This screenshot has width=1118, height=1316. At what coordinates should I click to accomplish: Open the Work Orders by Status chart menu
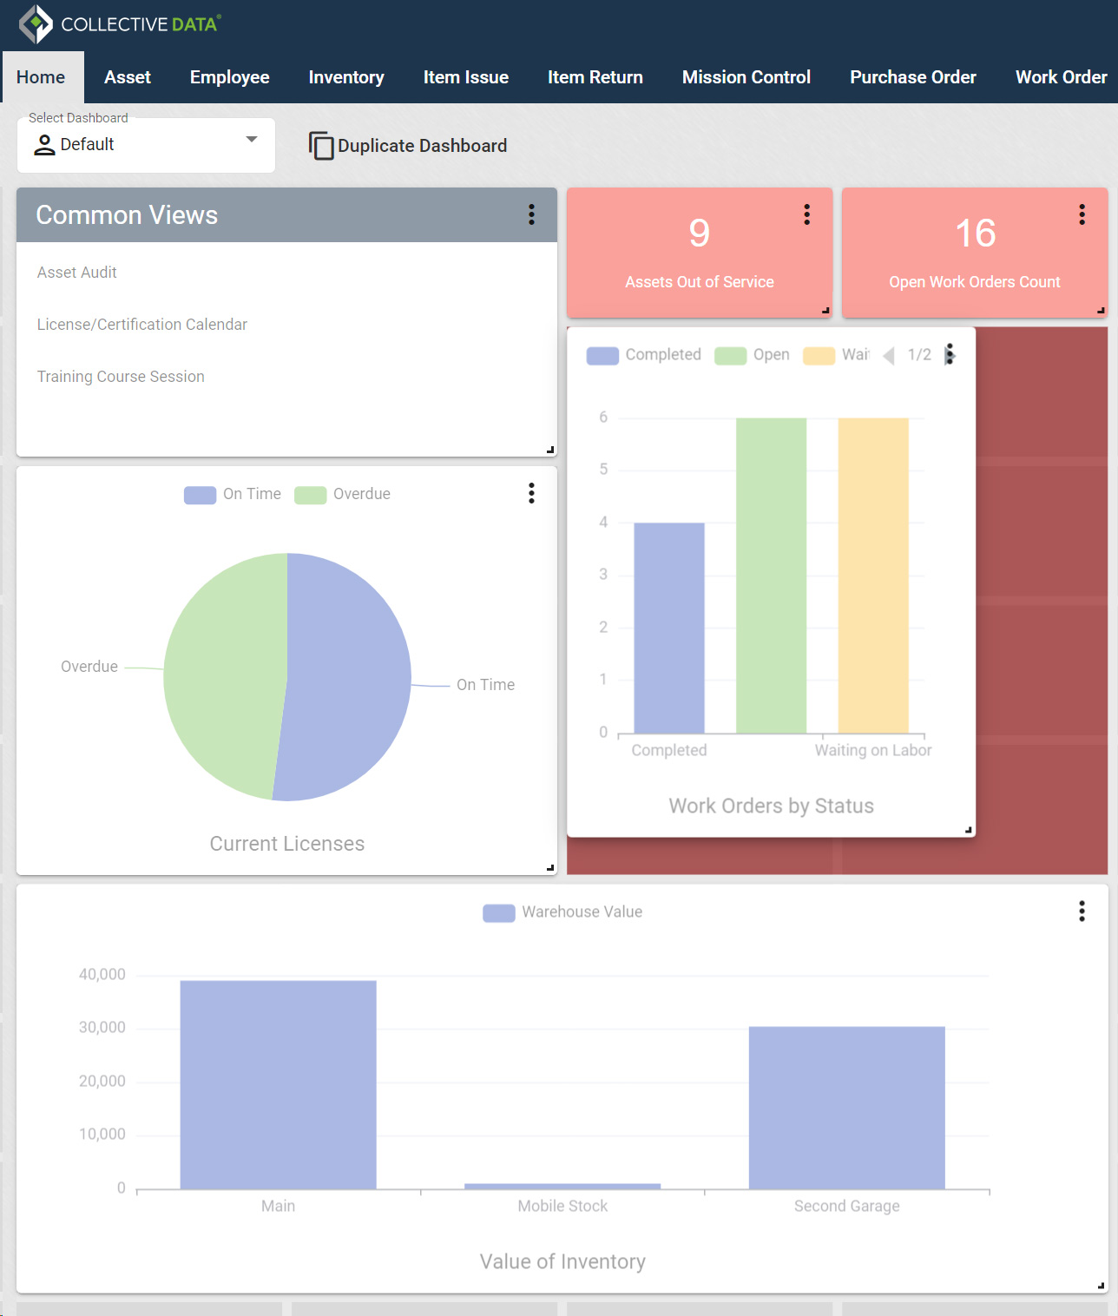(949, 355)
